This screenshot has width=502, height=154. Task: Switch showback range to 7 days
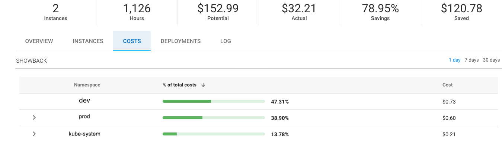(x=471, y=60)
